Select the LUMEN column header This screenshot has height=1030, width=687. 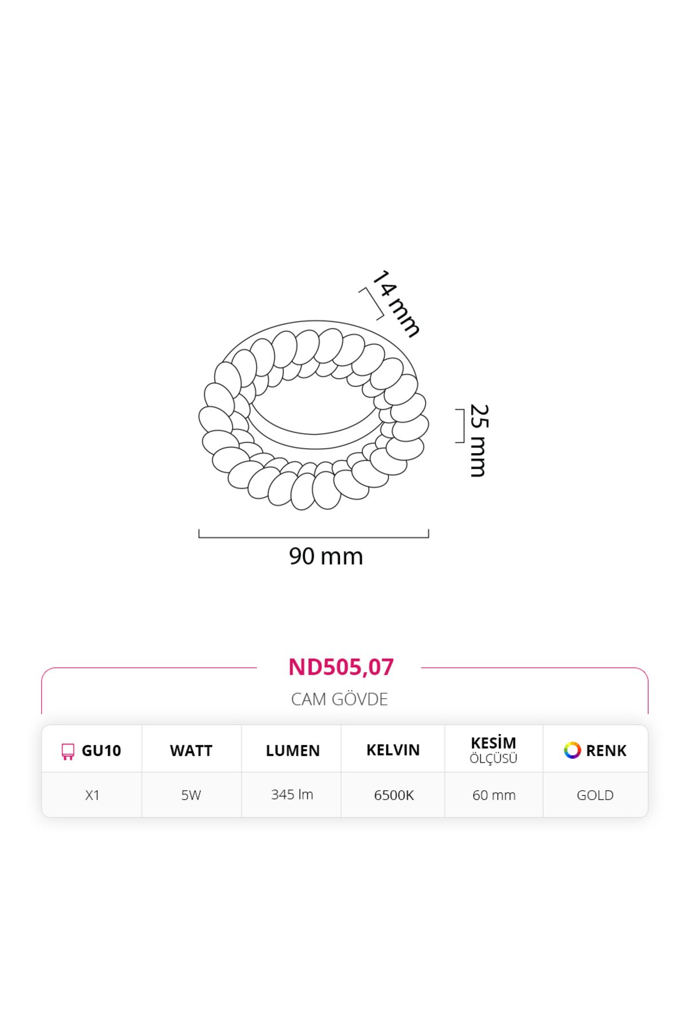(293, 751)
